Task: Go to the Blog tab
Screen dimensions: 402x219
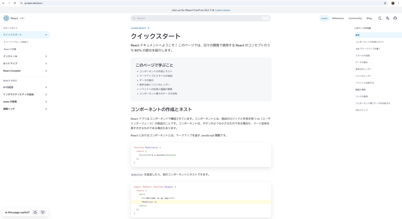Action: tap(369, 18)
